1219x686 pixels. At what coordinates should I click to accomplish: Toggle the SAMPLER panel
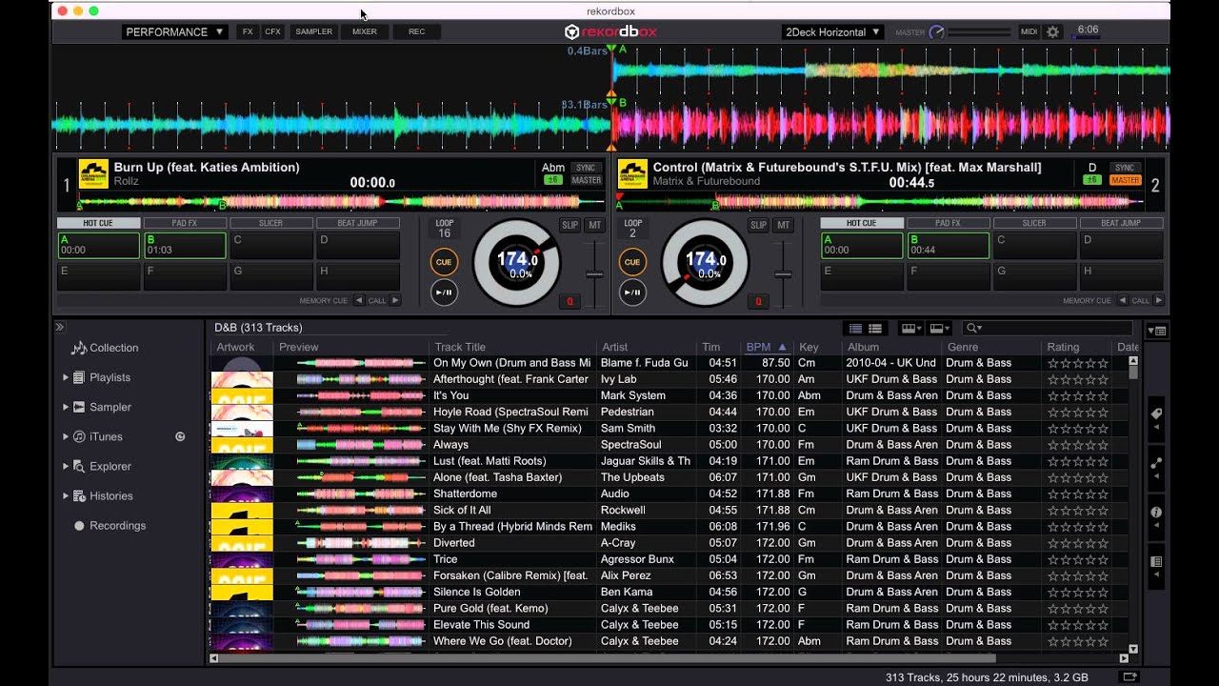[314, 31]
